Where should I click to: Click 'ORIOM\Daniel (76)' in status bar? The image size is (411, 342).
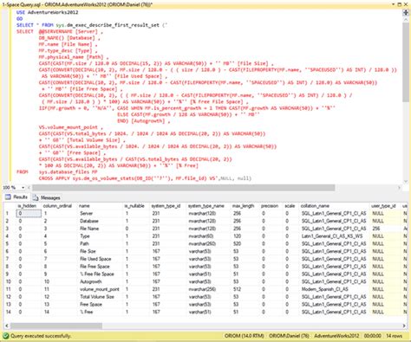[289, 336]
